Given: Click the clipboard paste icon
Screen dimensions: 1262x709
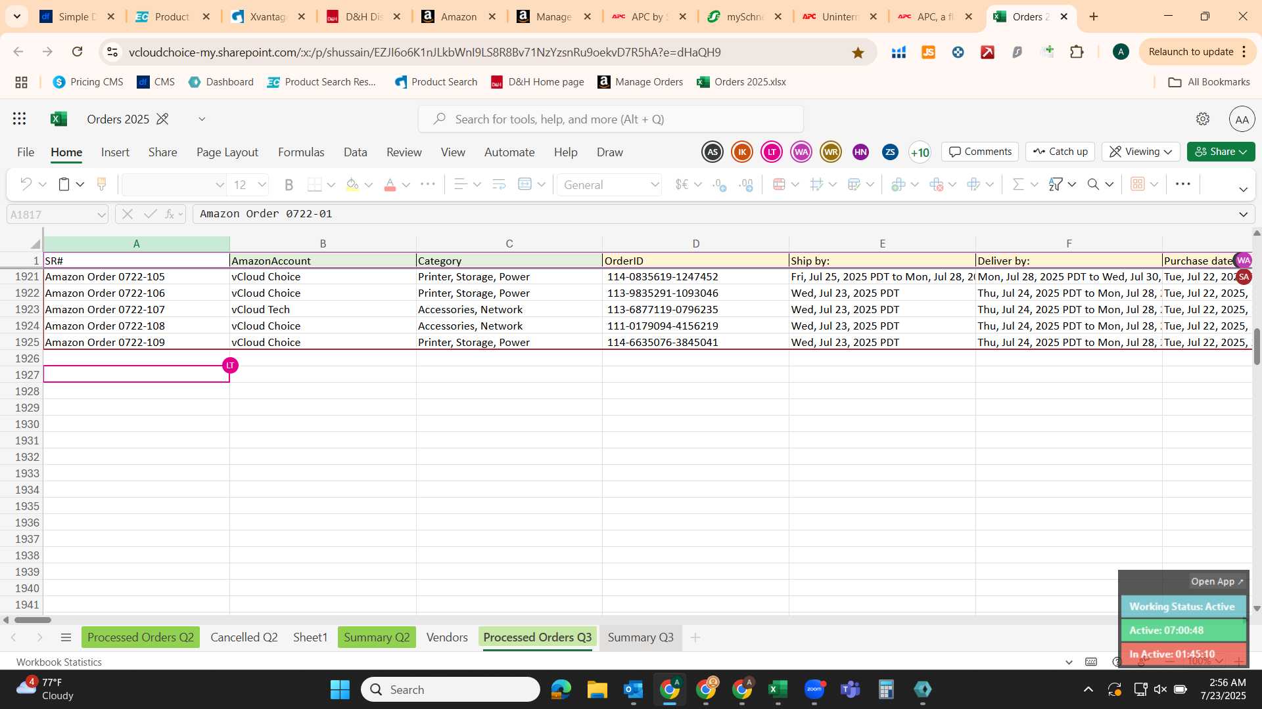Looking at the screenshot, I should (64, 184).
